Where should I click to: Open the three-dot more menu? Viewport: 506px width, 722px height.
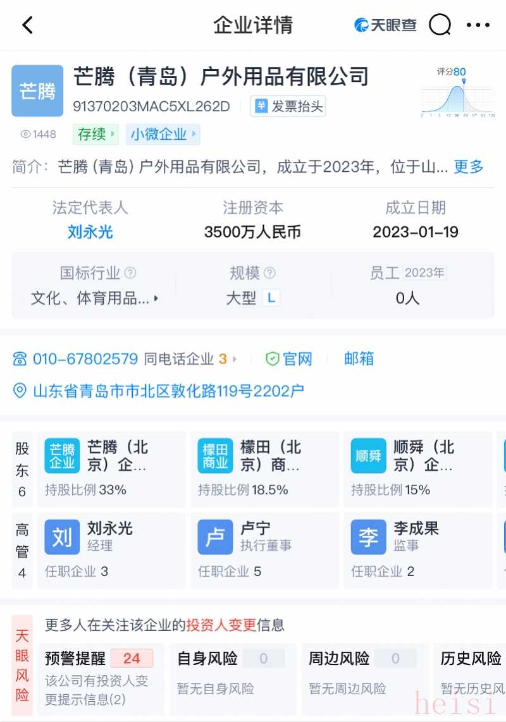(478, 25)
